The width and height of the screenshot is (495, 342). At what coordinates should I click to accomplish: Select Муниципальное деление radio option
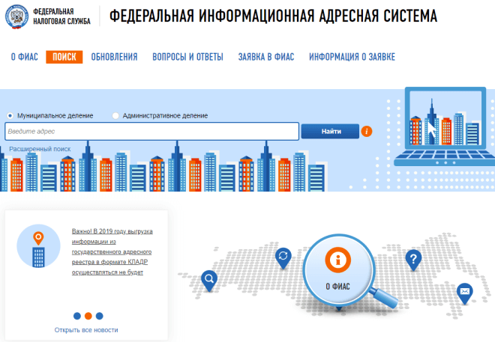(x=10, y=115)
